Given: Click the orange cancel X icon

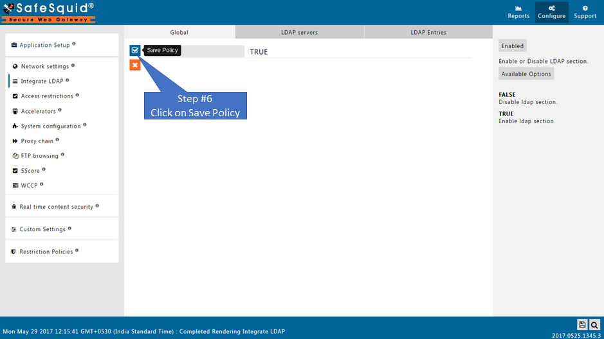Looking at the screenshot, I should point(135,65).
